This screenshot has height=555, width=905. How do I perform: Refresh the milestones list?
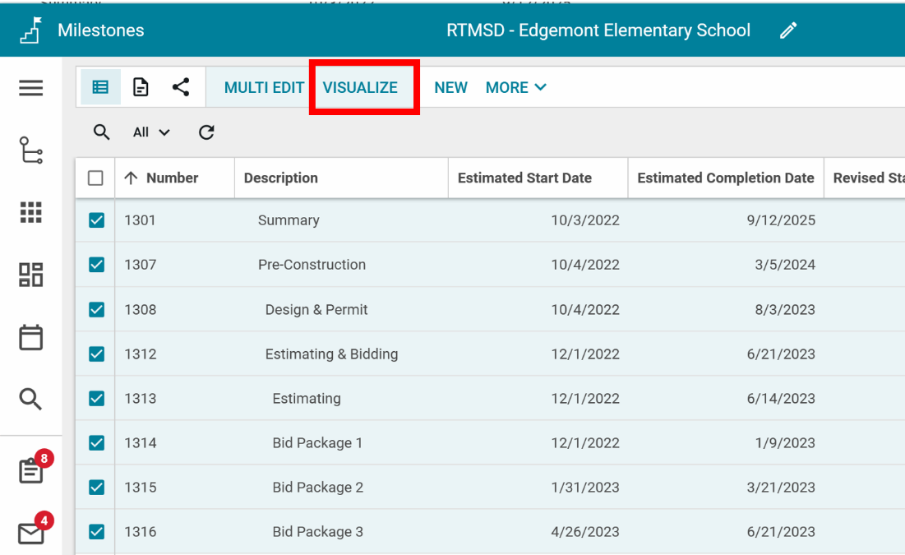pyautogui.click(x=206, y=132)
